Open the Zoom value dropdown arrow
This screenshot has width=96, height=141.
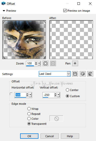(x=39, y=63)
